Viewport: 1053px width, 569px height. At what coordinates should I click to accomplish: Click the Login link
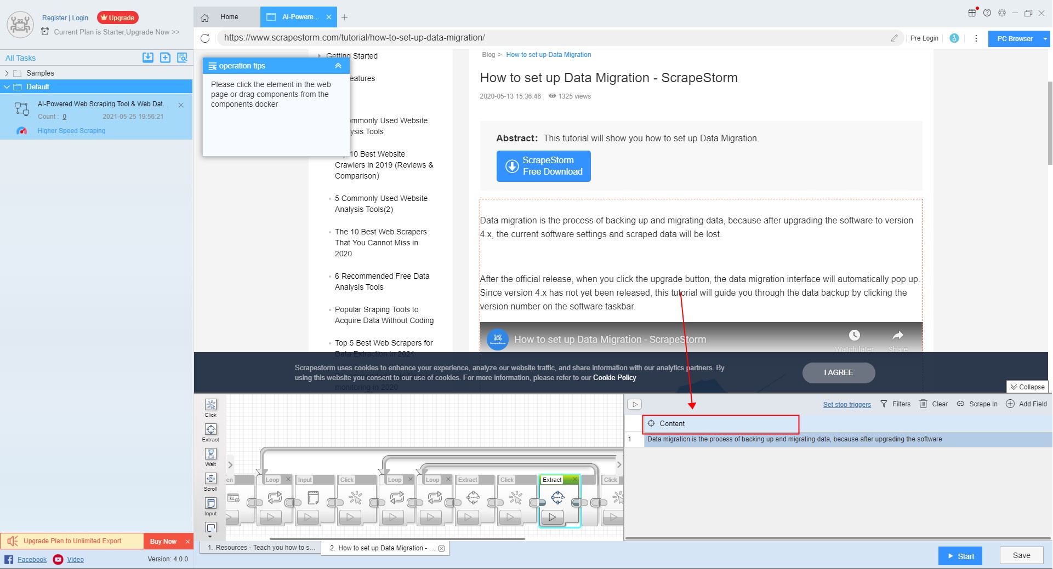point(80,18)
